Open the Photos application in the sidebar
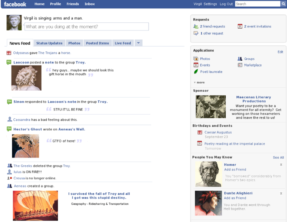287x222 pixels. 197,59
